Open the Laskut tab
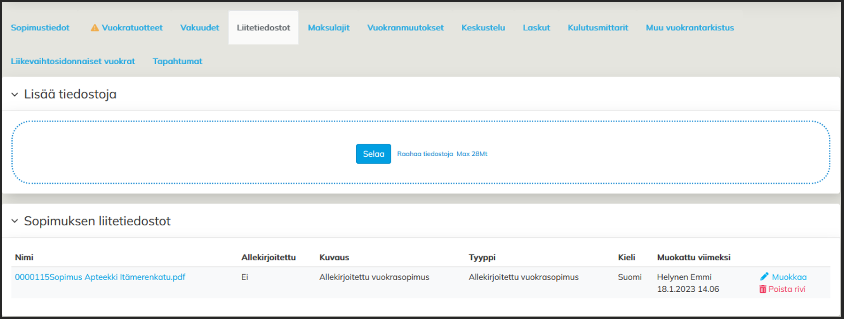Image resolution: width=844 pixels, height=319 pixels. (536, 28)
